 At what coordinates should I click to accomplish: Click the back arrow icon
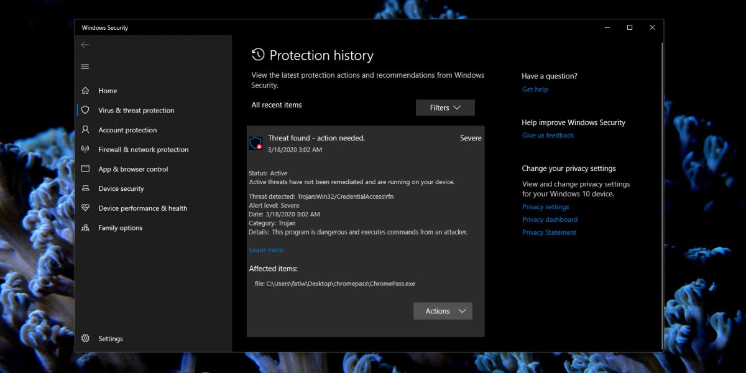(85, 45)
